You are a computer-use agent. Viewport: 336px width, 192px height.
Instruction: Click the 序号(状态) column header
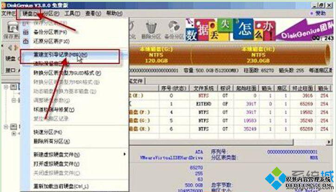(x=174, y=88)
